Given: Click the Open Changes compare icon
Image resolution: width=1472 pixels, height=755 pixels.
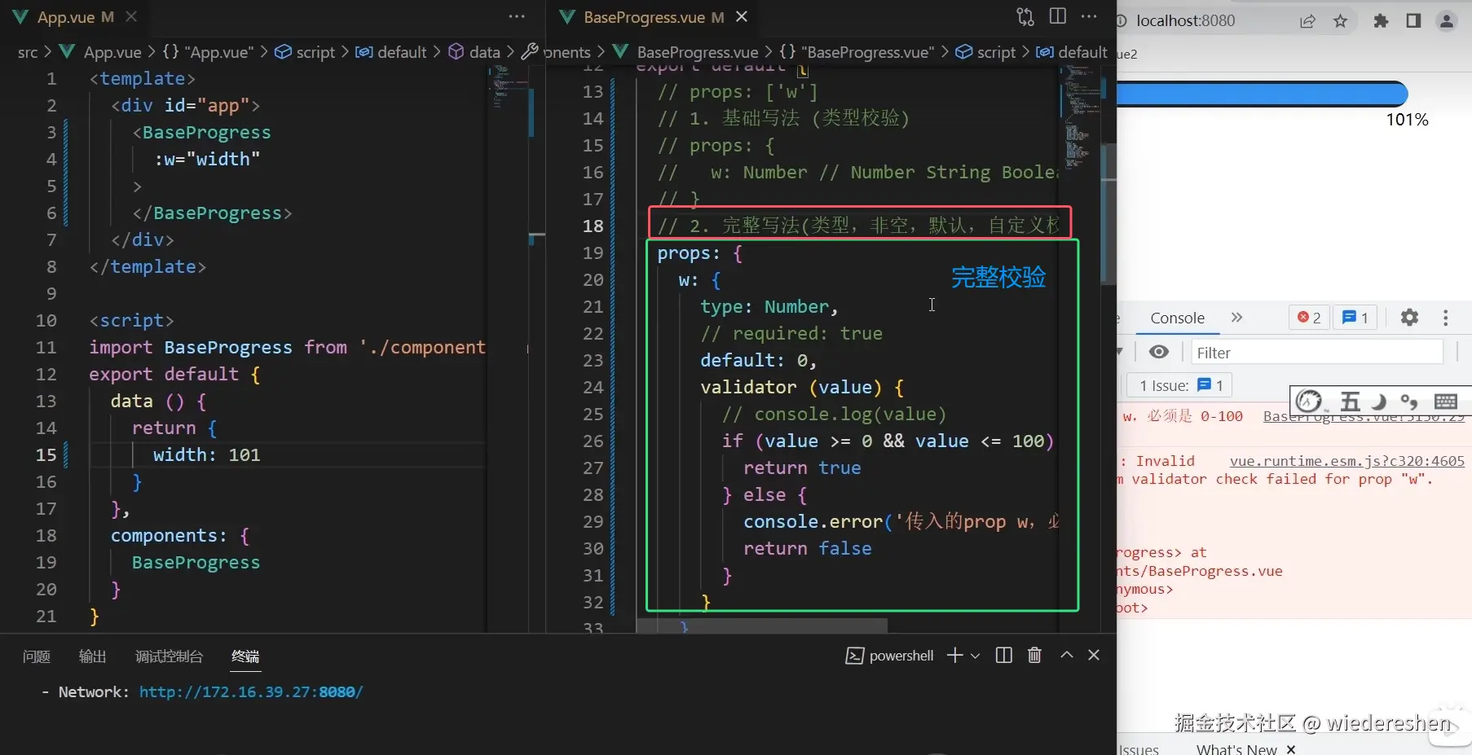Looking at the screenshot, I should click(1025, 17).
